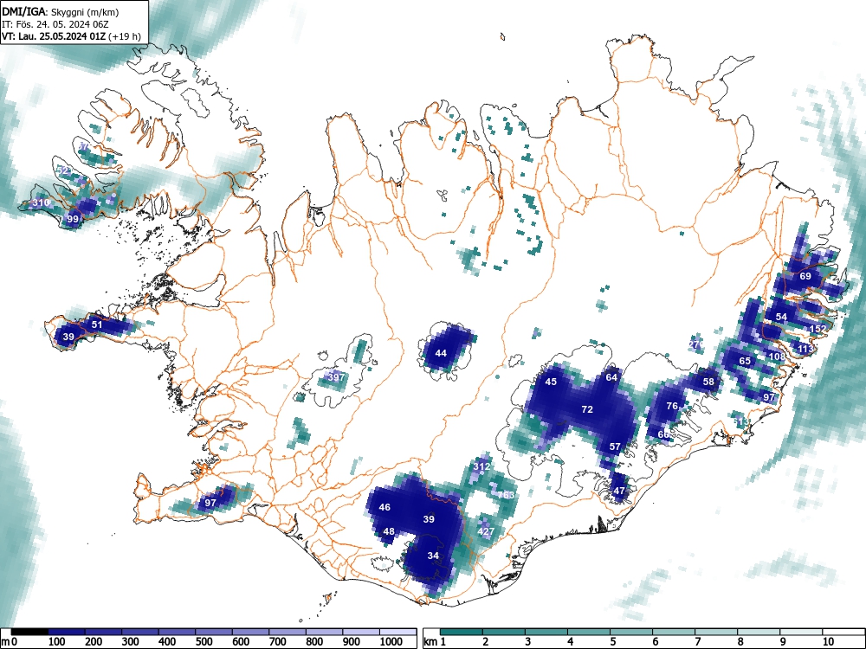This screenshot has height=649, width=866.
Task: Click the visibility value 310
Action: (x=41, y=202)
